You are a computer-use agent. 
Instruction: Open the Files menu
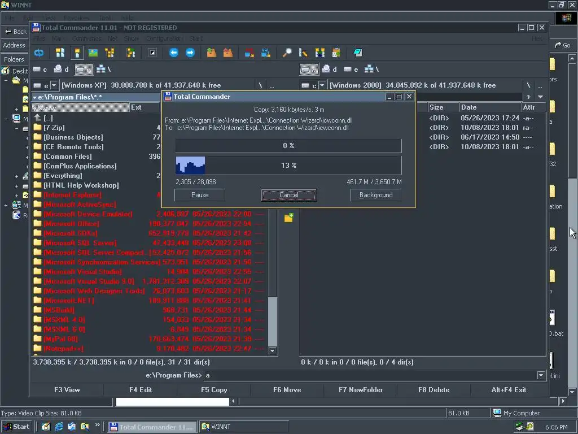pos(39,38)
